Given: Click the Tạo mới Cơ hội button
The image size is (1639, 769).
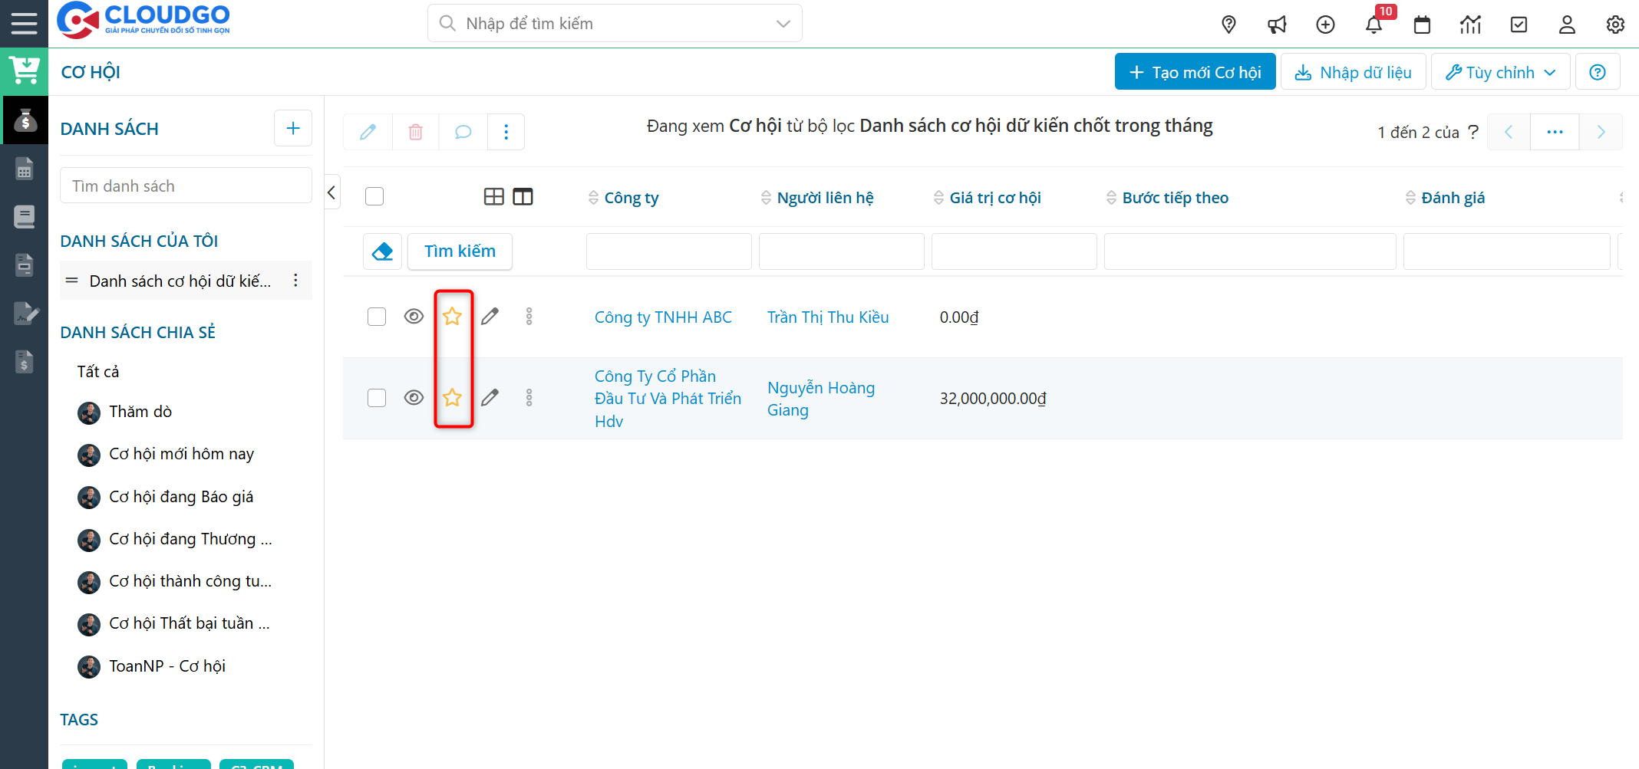Looking at the screenshot, I should pos(1194,71).
